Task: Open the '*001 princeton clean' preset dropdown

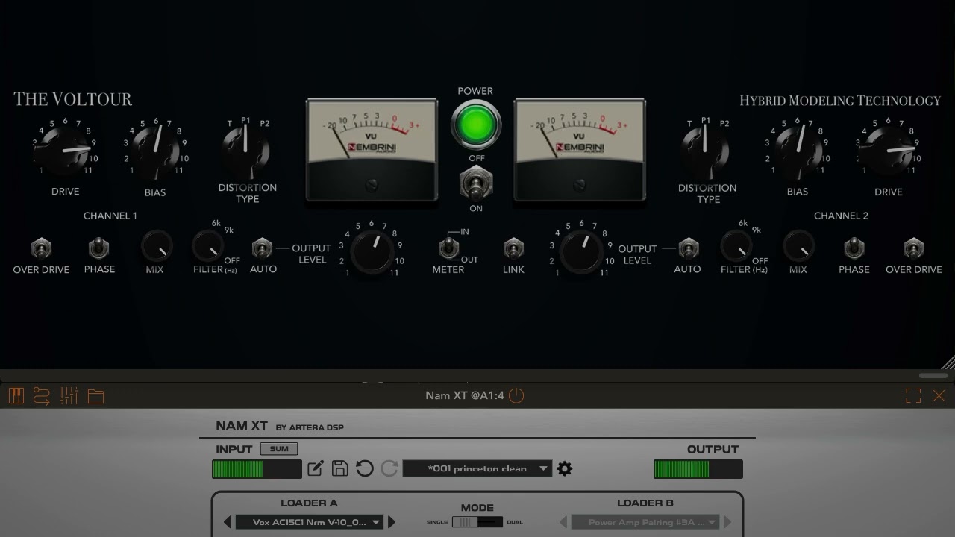Action: (x=477, y=468)
